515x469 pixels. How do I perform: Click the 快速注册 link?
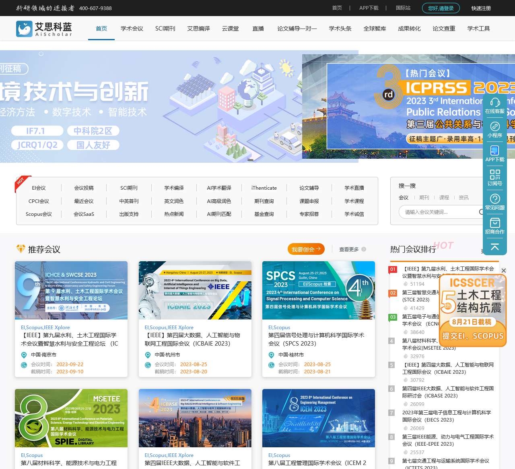(481, 8)
